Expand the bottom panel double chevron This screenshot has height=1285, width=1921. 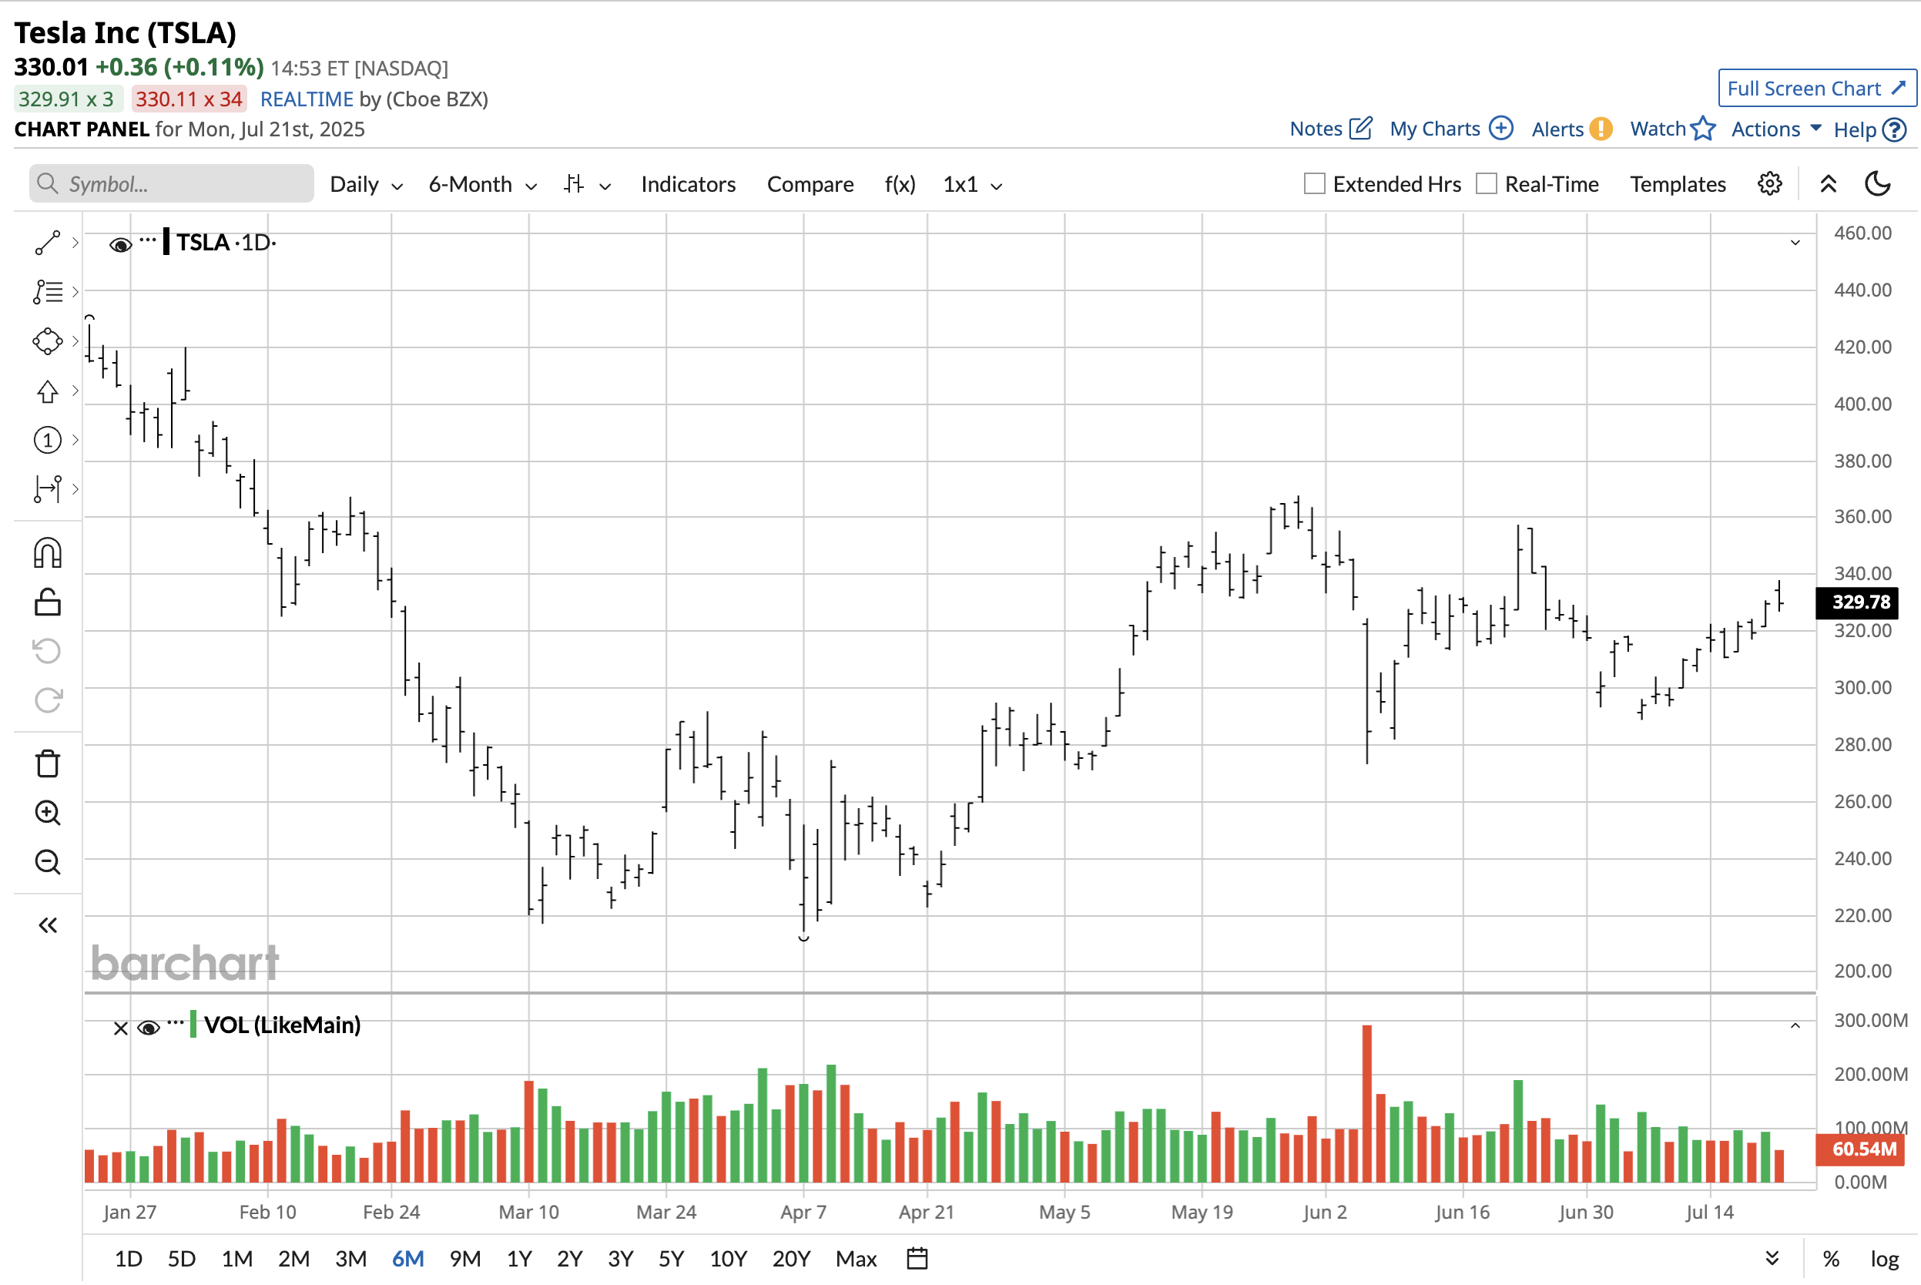pos(1772,1258)
